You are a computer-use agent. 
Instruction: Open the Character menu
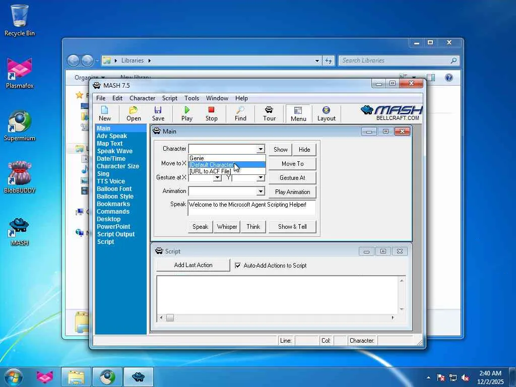(x=142, y=98)
